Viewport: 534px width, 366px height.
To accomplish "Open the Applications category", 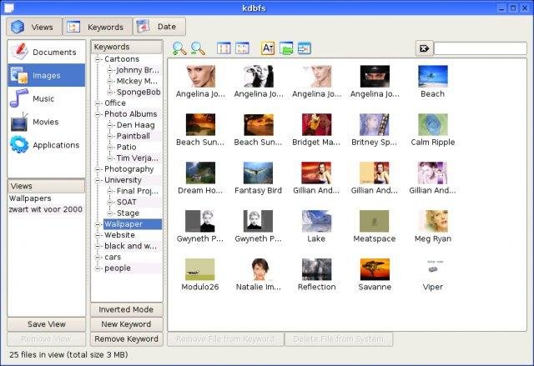I will tap(47, 145).
